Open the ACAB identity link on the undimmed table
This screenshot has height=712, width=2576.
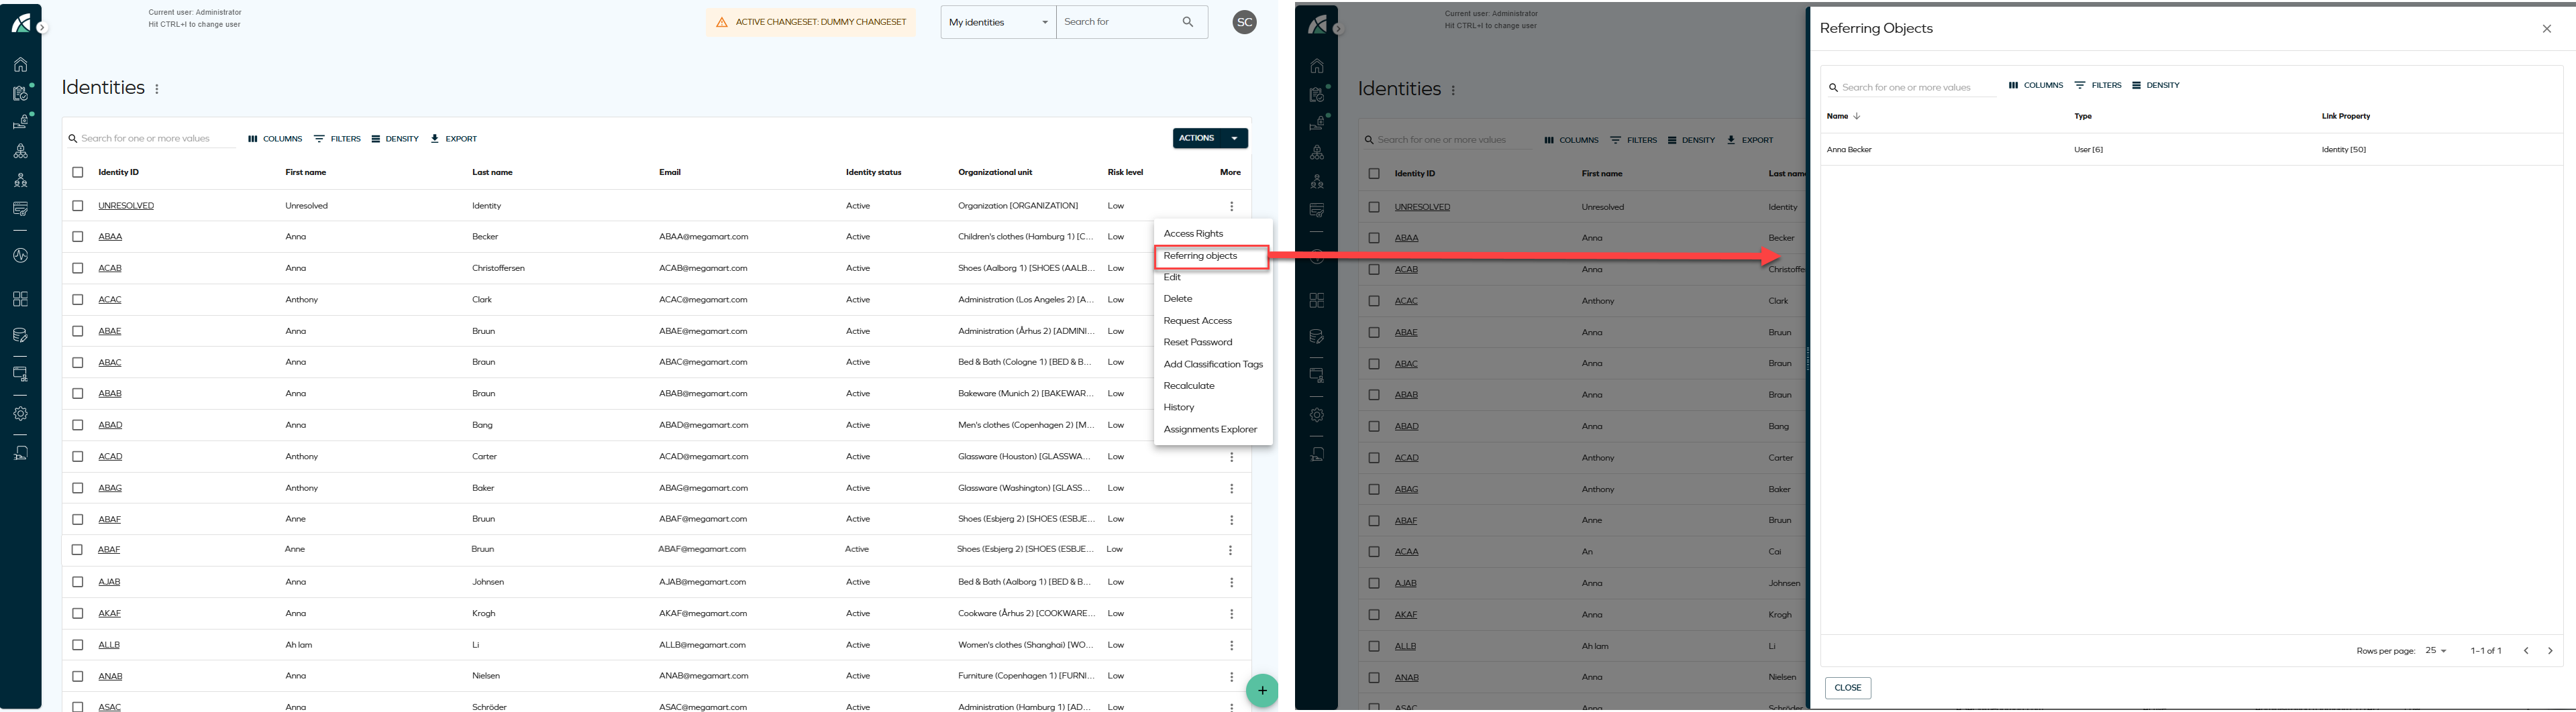pyautogui.click(x=110, y=269)
